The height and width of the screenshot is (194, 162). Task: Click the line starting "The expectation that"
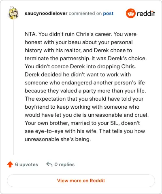pos(84,99)
